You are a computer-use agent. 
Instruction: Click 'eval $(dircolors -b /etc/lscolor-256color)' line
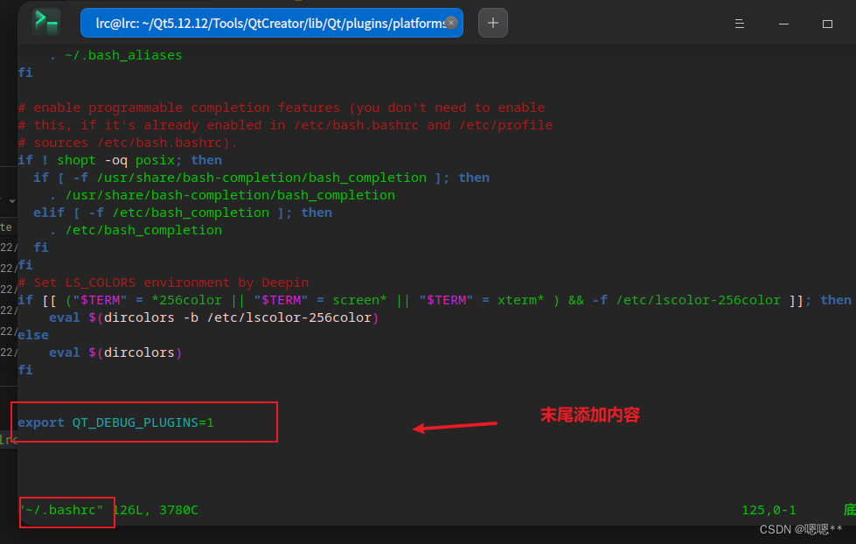pos(213,317)
